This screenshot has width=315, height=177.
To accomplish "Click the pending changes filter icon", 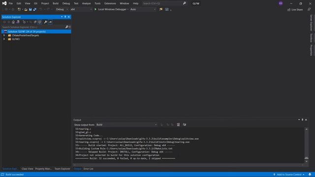I will click(24, 22).
